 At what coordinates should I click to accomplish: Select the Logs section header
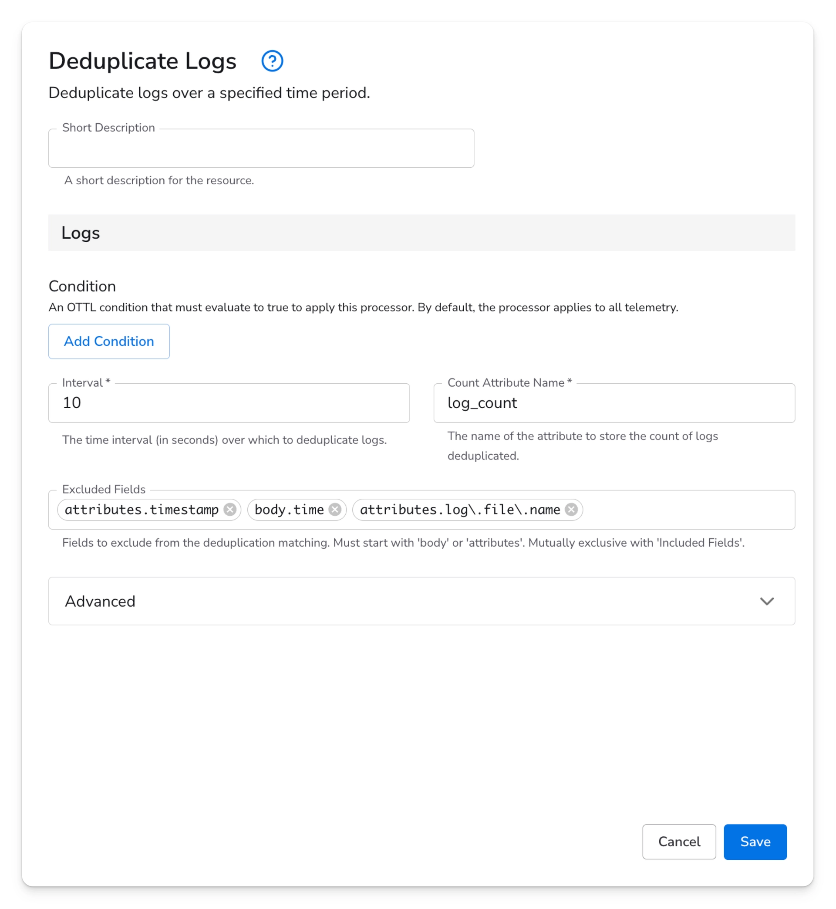[81, 233]
